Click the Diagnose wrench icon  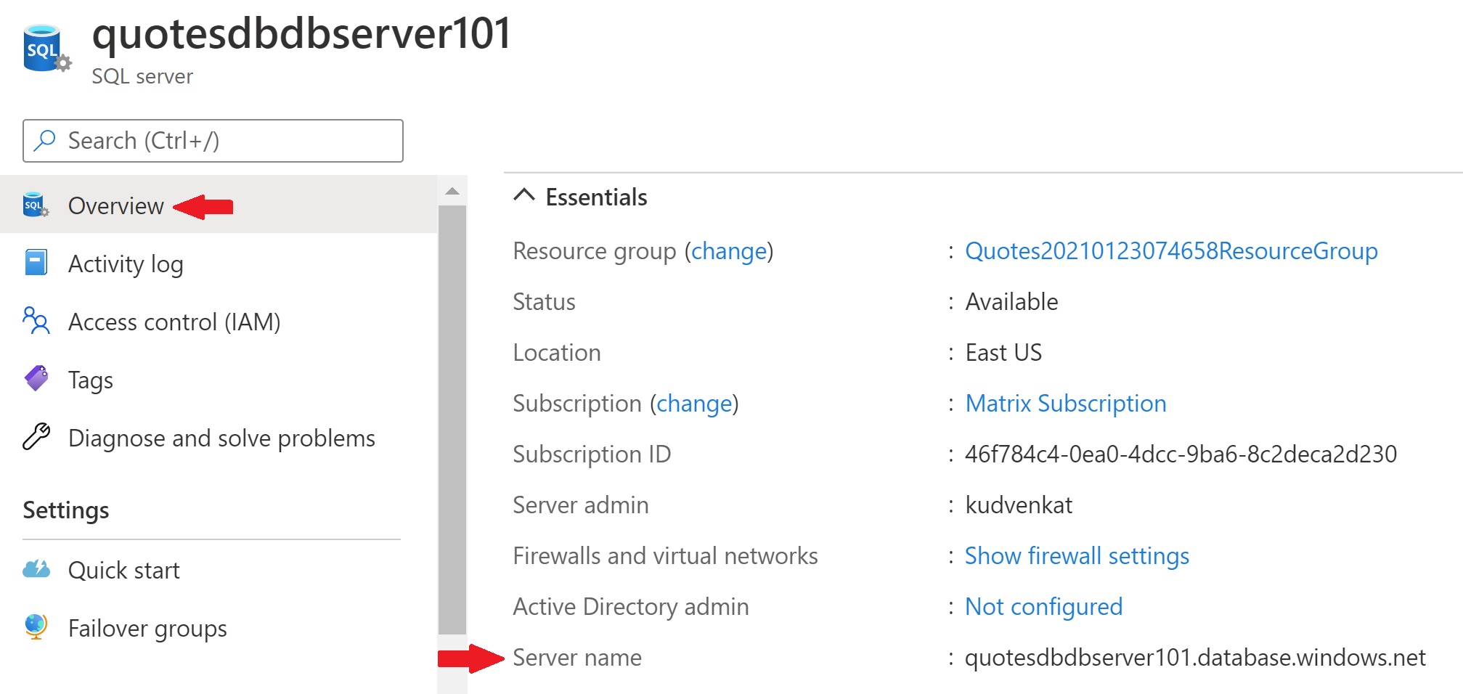(36, 436)
